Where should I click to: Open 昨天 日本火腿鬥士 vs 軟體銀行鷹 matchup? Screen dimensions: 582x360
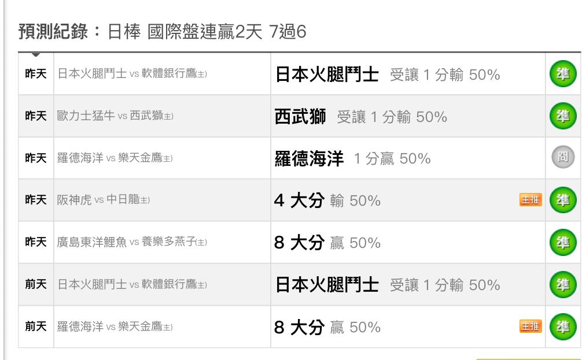pyautogui.click(x=132, y=73)
